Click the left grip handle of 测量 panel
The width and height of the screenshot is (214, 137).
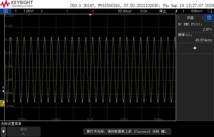[178, 18]
